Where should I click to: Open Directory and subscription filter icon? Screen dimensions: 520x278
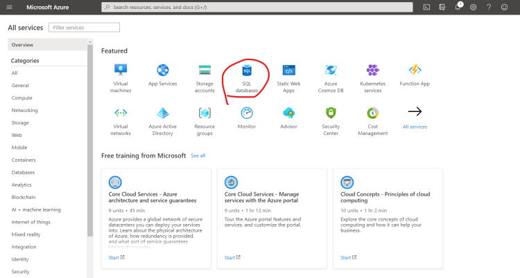coord(442,7)
